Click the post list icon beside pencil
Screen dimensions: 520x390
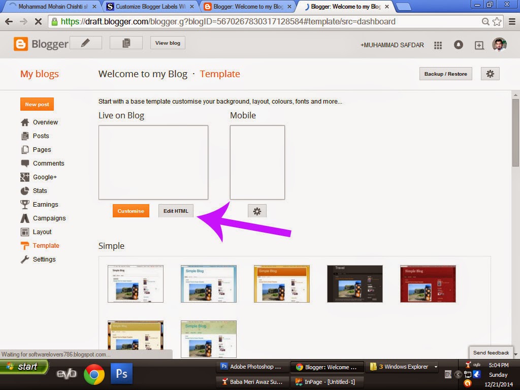click(125, 43)
